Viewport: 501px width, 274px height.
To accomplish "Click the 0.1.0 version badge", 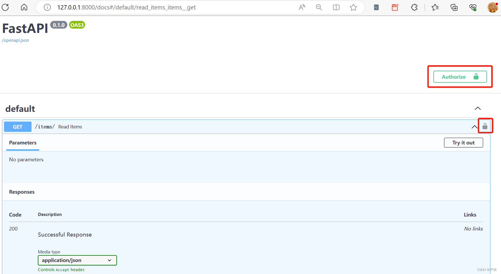I will click(59, 25).
